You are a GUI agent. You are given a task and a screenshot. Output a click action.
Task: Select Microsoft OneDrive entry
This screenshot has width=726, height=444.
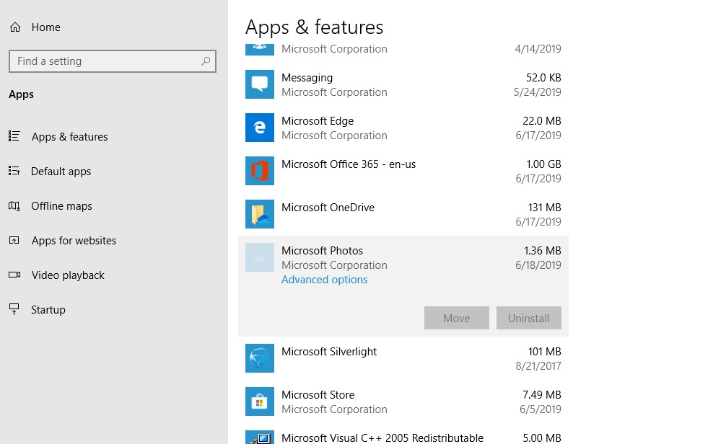(328, 207)
